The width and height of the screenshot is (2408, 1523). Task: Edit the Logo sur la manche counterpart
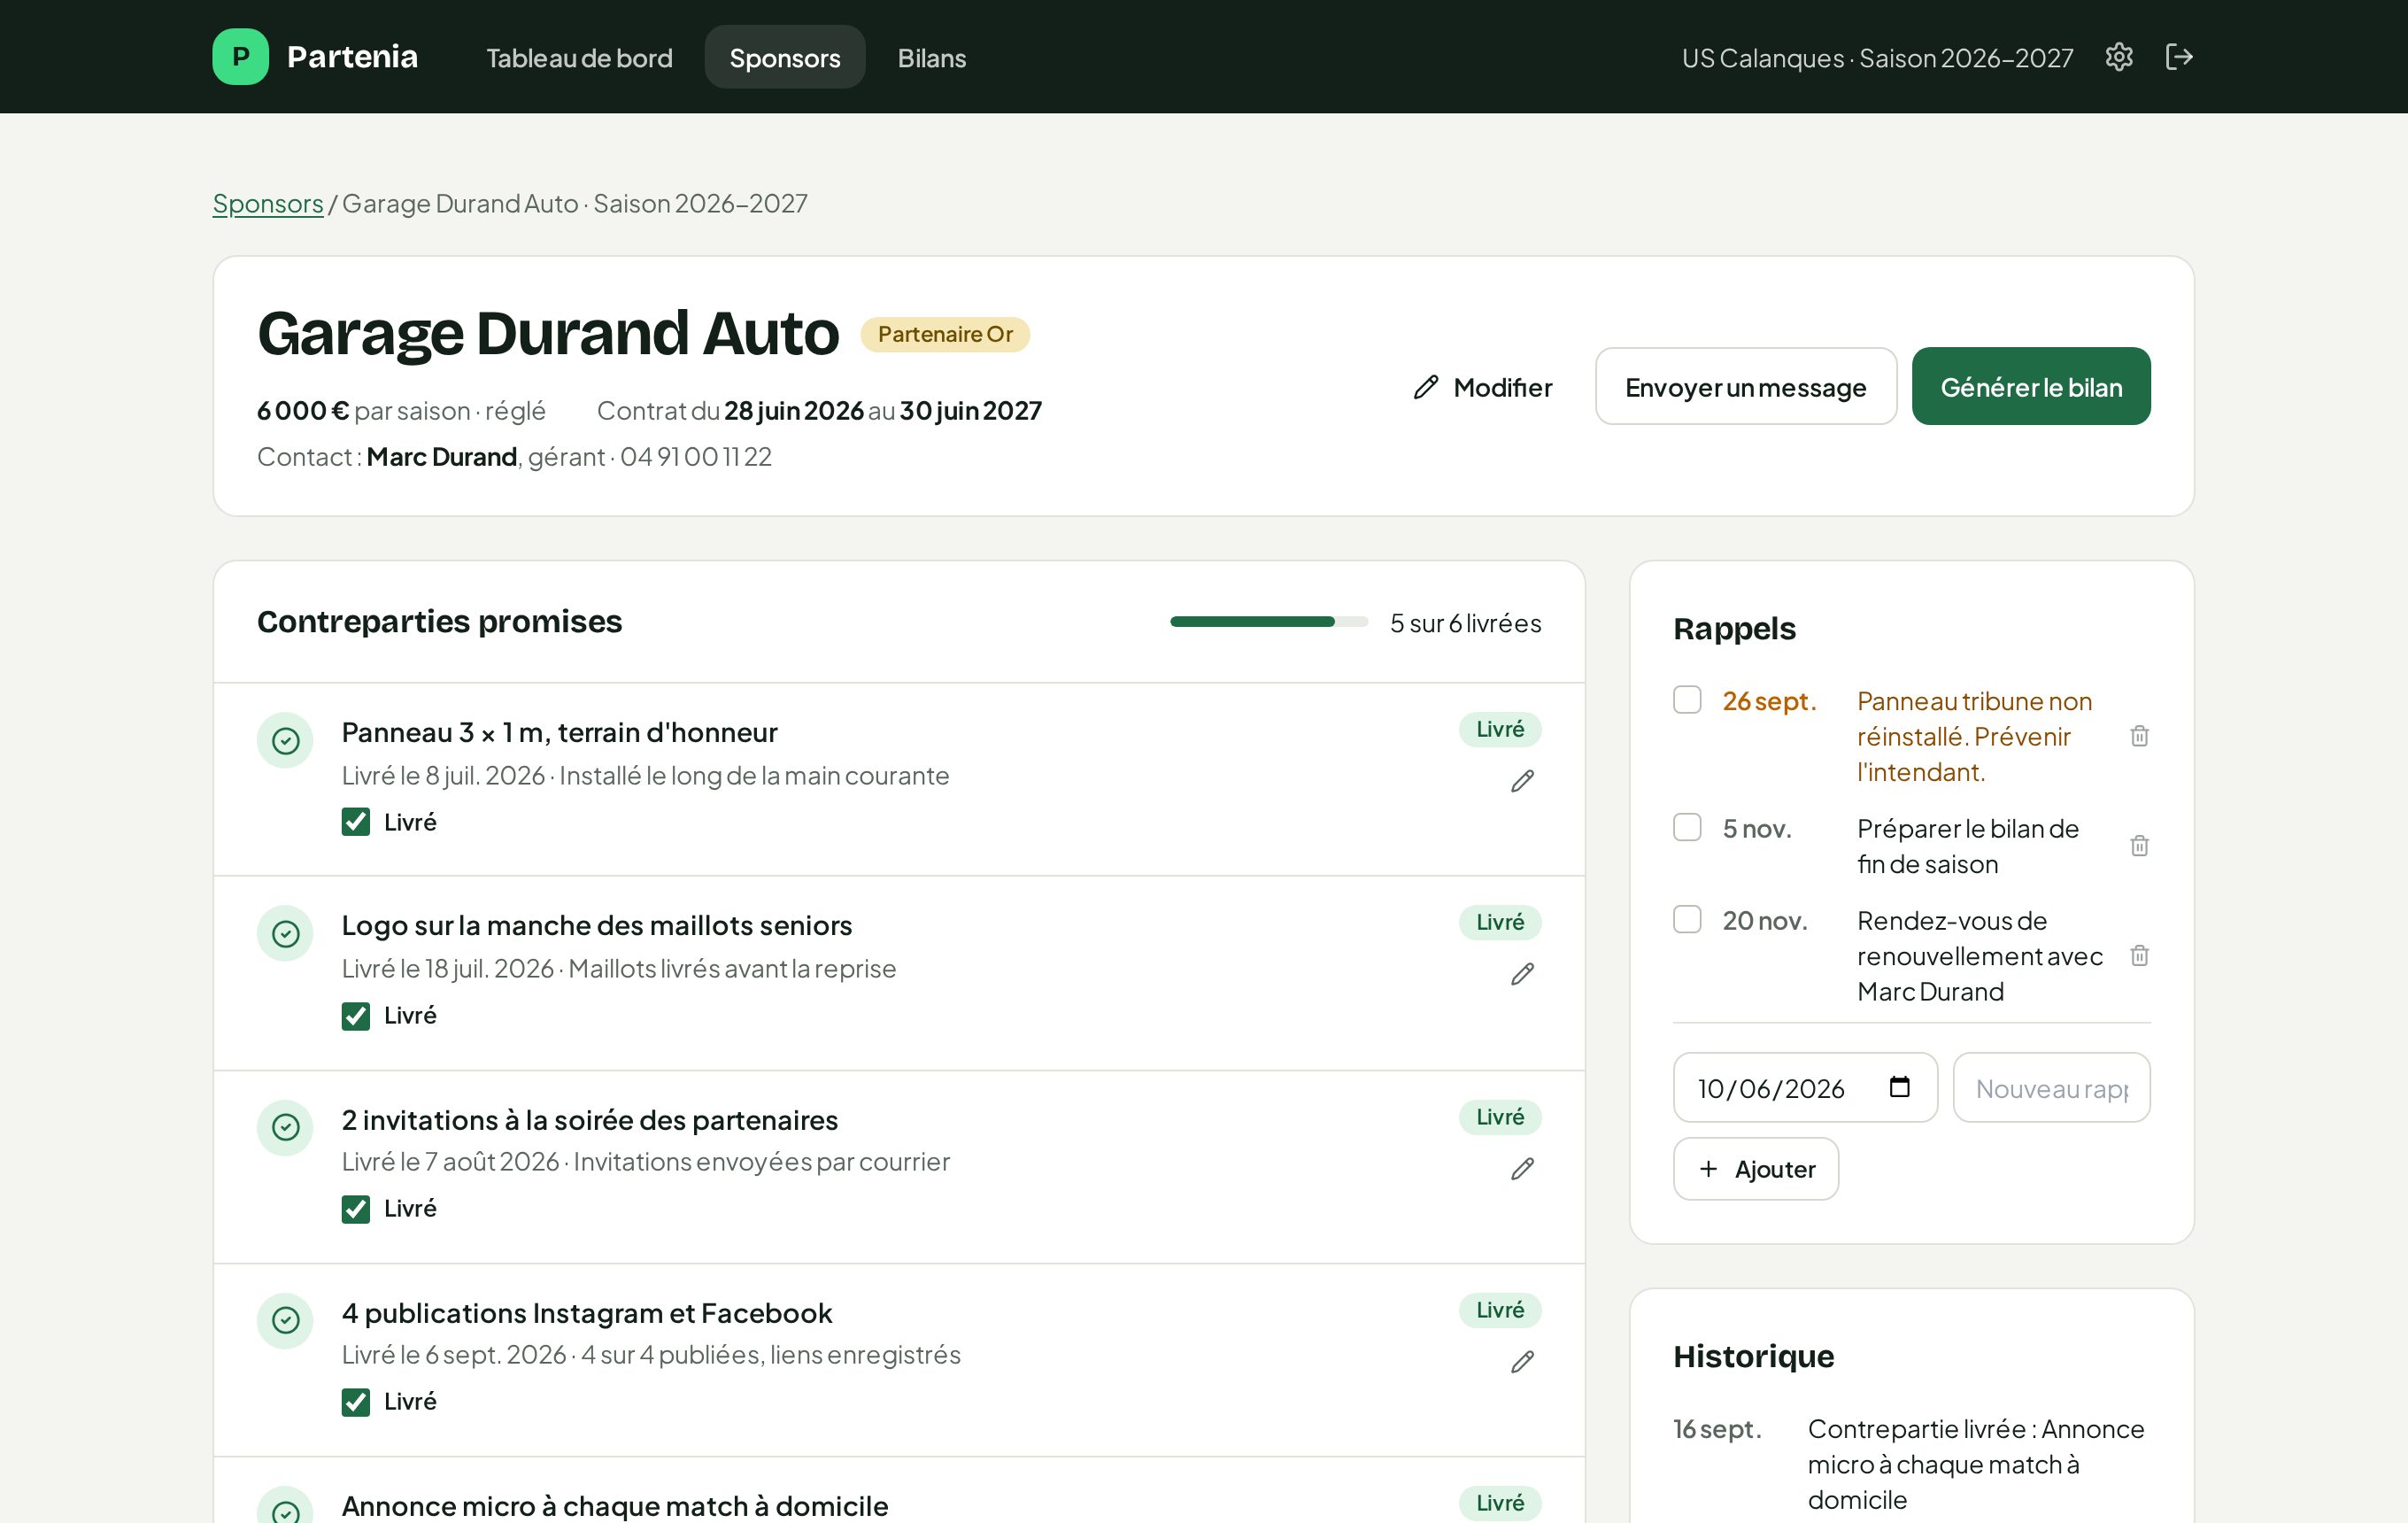tap(1522, 974)
